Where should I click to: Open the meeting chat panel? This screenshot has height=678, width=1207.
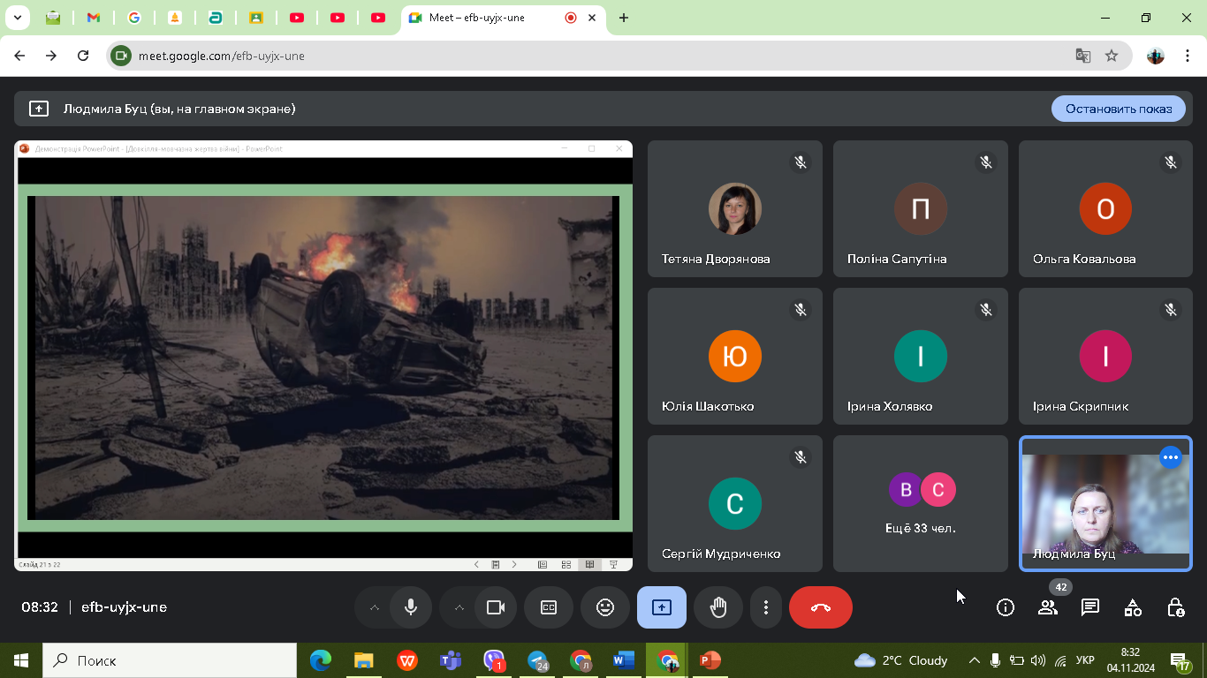[x=1089, y=607]
